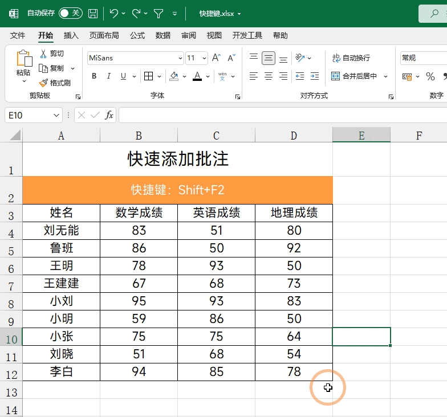Click the 合并后居中 button

tap(354, 76)
